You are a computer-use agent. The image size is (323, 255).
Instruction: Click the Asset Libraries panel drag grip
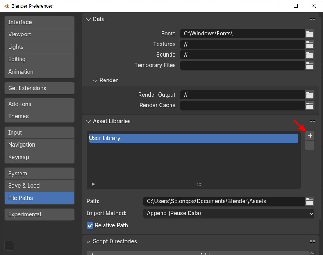click(312, 121)
